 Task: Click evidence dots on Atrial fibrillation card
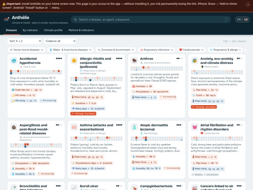[x=239, y=125]
